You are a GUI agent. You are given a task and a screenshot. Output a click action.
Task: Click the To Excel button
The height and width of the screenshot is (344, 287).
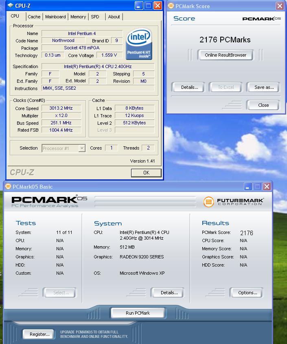coord(226,87)
